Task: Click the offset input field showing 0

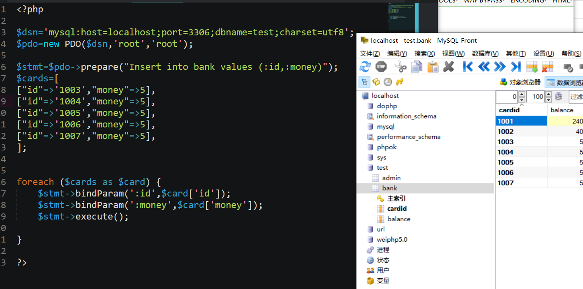Action: tap(507, 97)
